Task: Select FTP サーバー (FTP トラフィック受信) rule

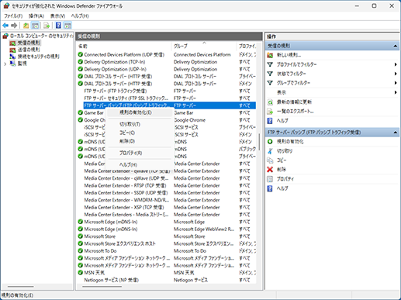Action: [x=116, y=91]
